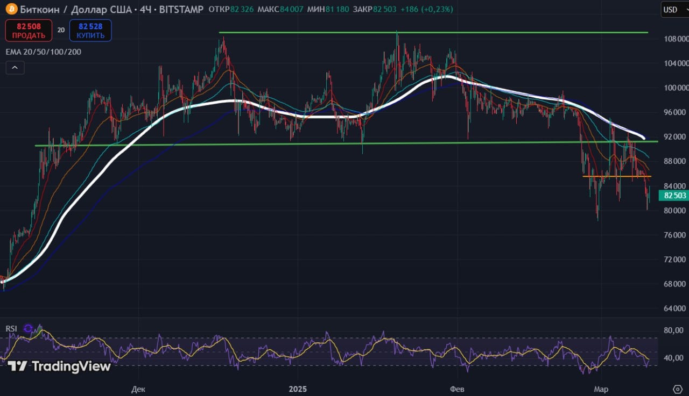Click the 80 000 price axis label
The width and height of the screenshot is (689, 396).
point(676,211)
